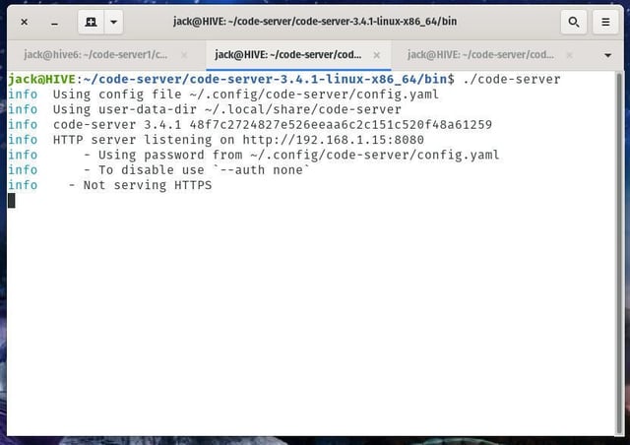
Task: Open the terminal search magnifier icon
Action: (x=573, y=22)
